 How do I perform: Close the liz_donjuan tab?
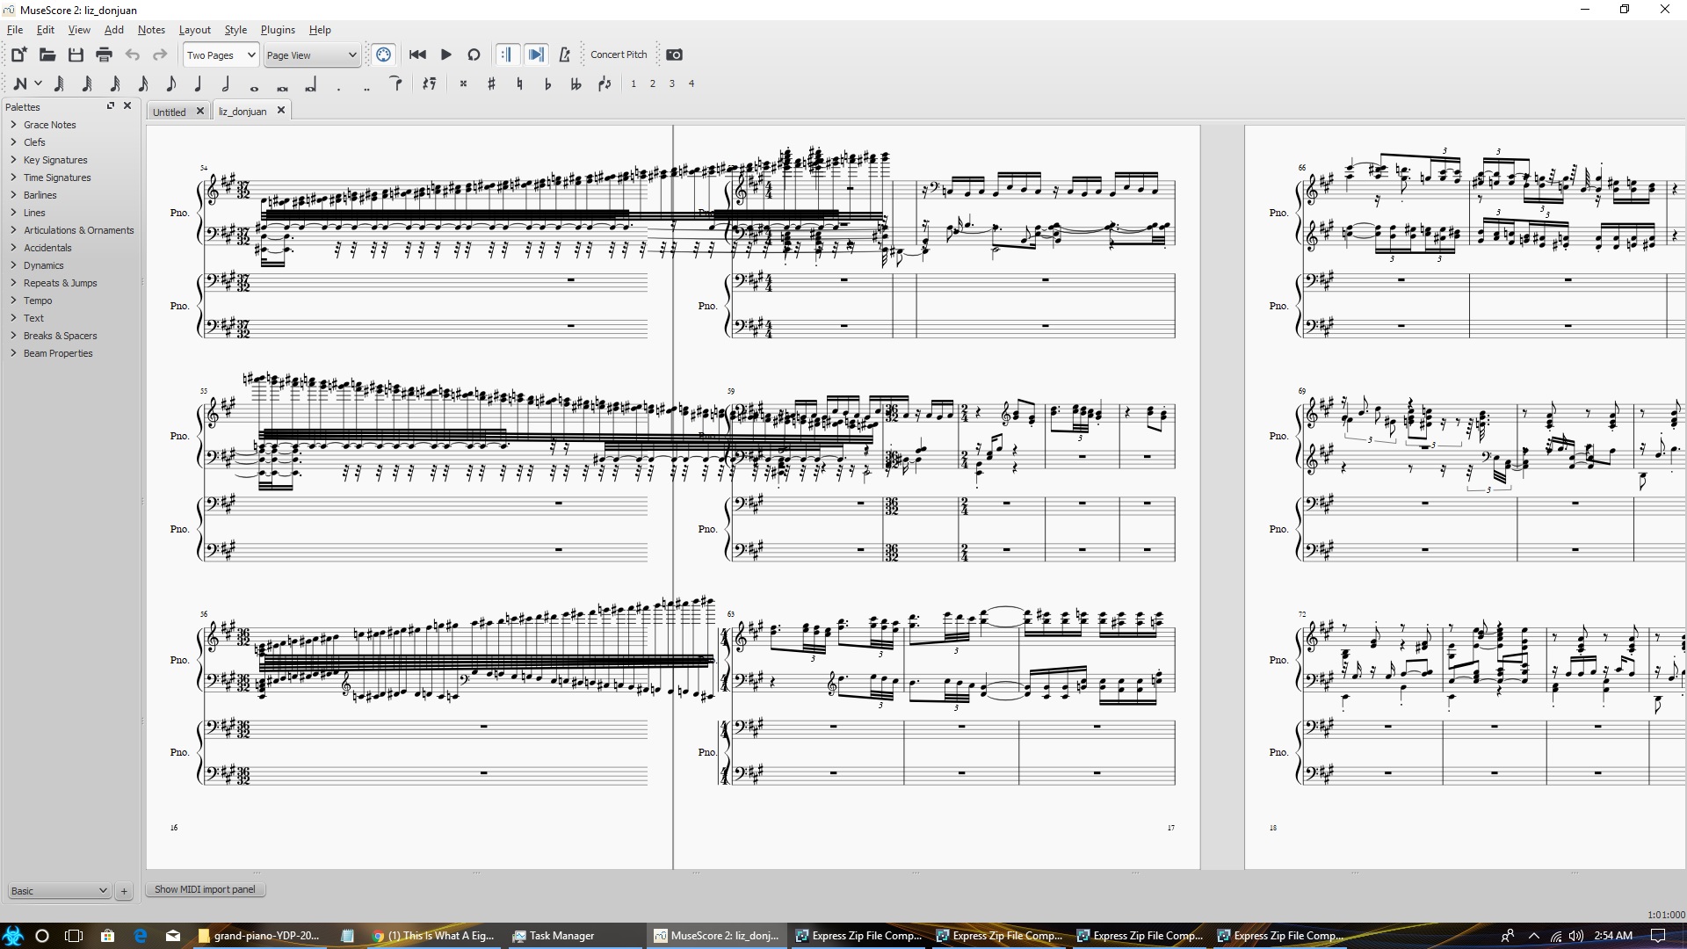click(281, 110)
